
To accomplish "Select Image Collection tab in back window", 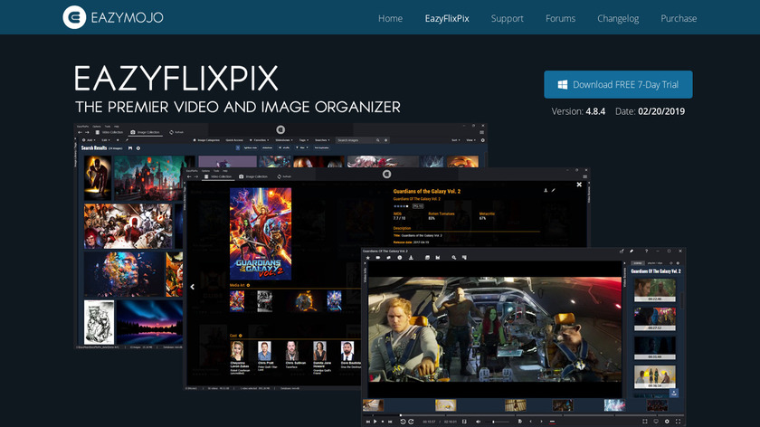I will [x=145, y=132].
